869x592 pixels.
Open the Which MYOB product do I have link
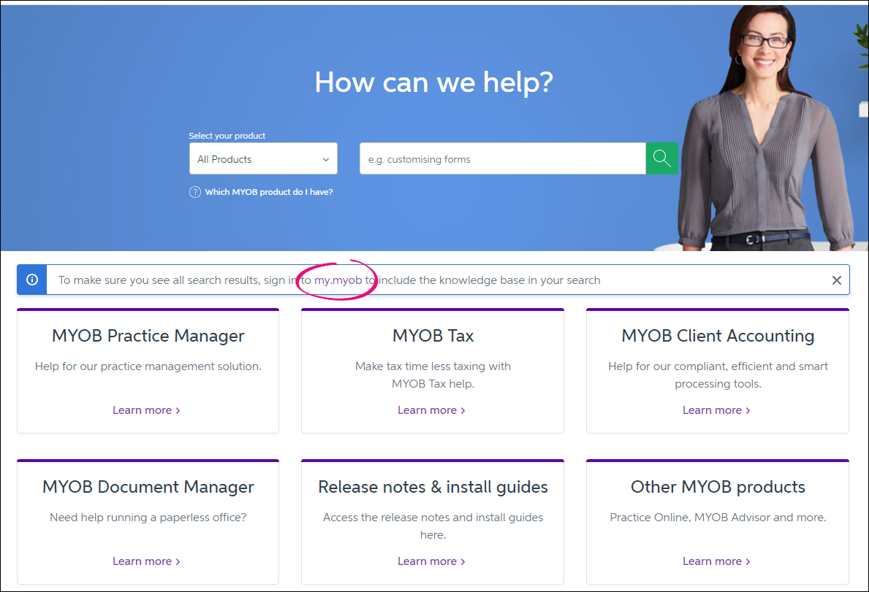(x=269, y=192)
